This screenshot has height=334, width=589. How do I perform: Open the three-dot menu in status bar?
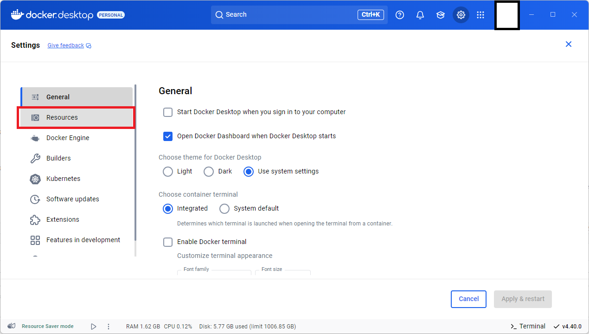coord(109,327)
